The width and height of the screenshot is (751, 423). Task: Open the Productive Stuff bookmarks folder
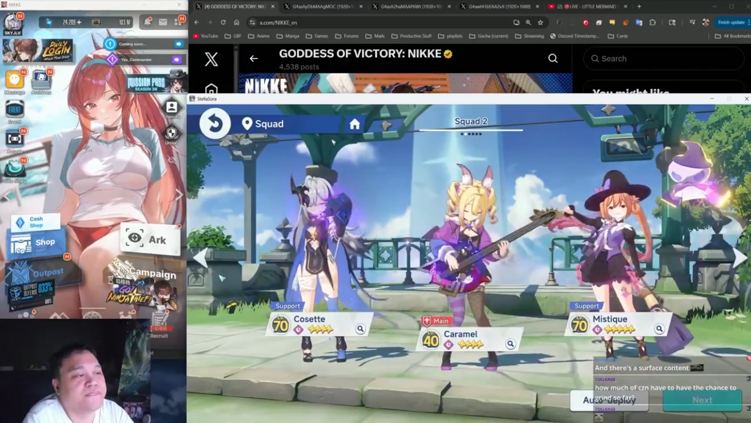point(412,36)
